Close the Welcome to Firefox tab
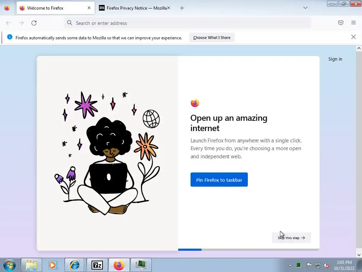 [x=89, y=8]
